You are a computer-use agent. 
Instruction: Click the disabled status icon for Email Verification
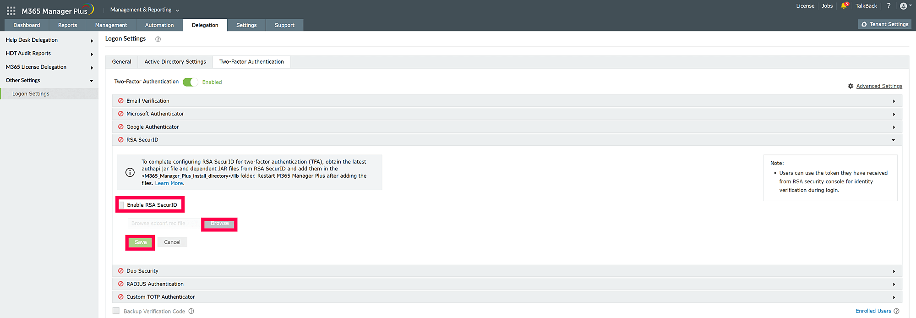(121, 101)
